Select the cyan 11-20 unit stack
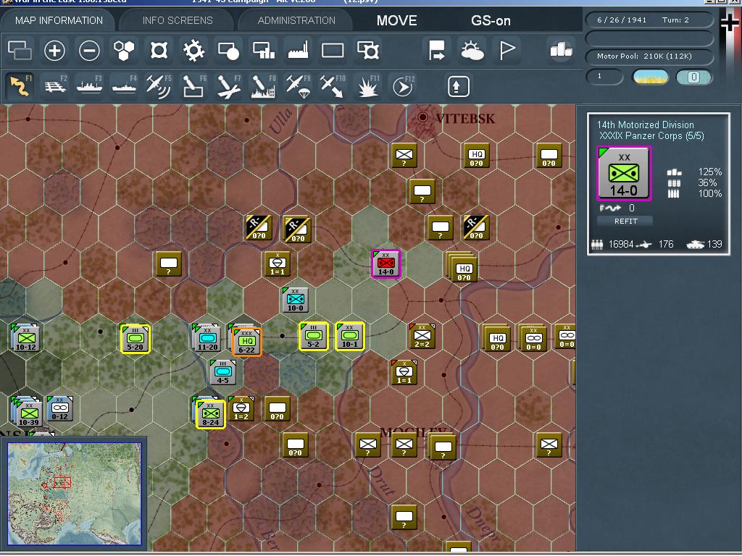 point(206,338)
